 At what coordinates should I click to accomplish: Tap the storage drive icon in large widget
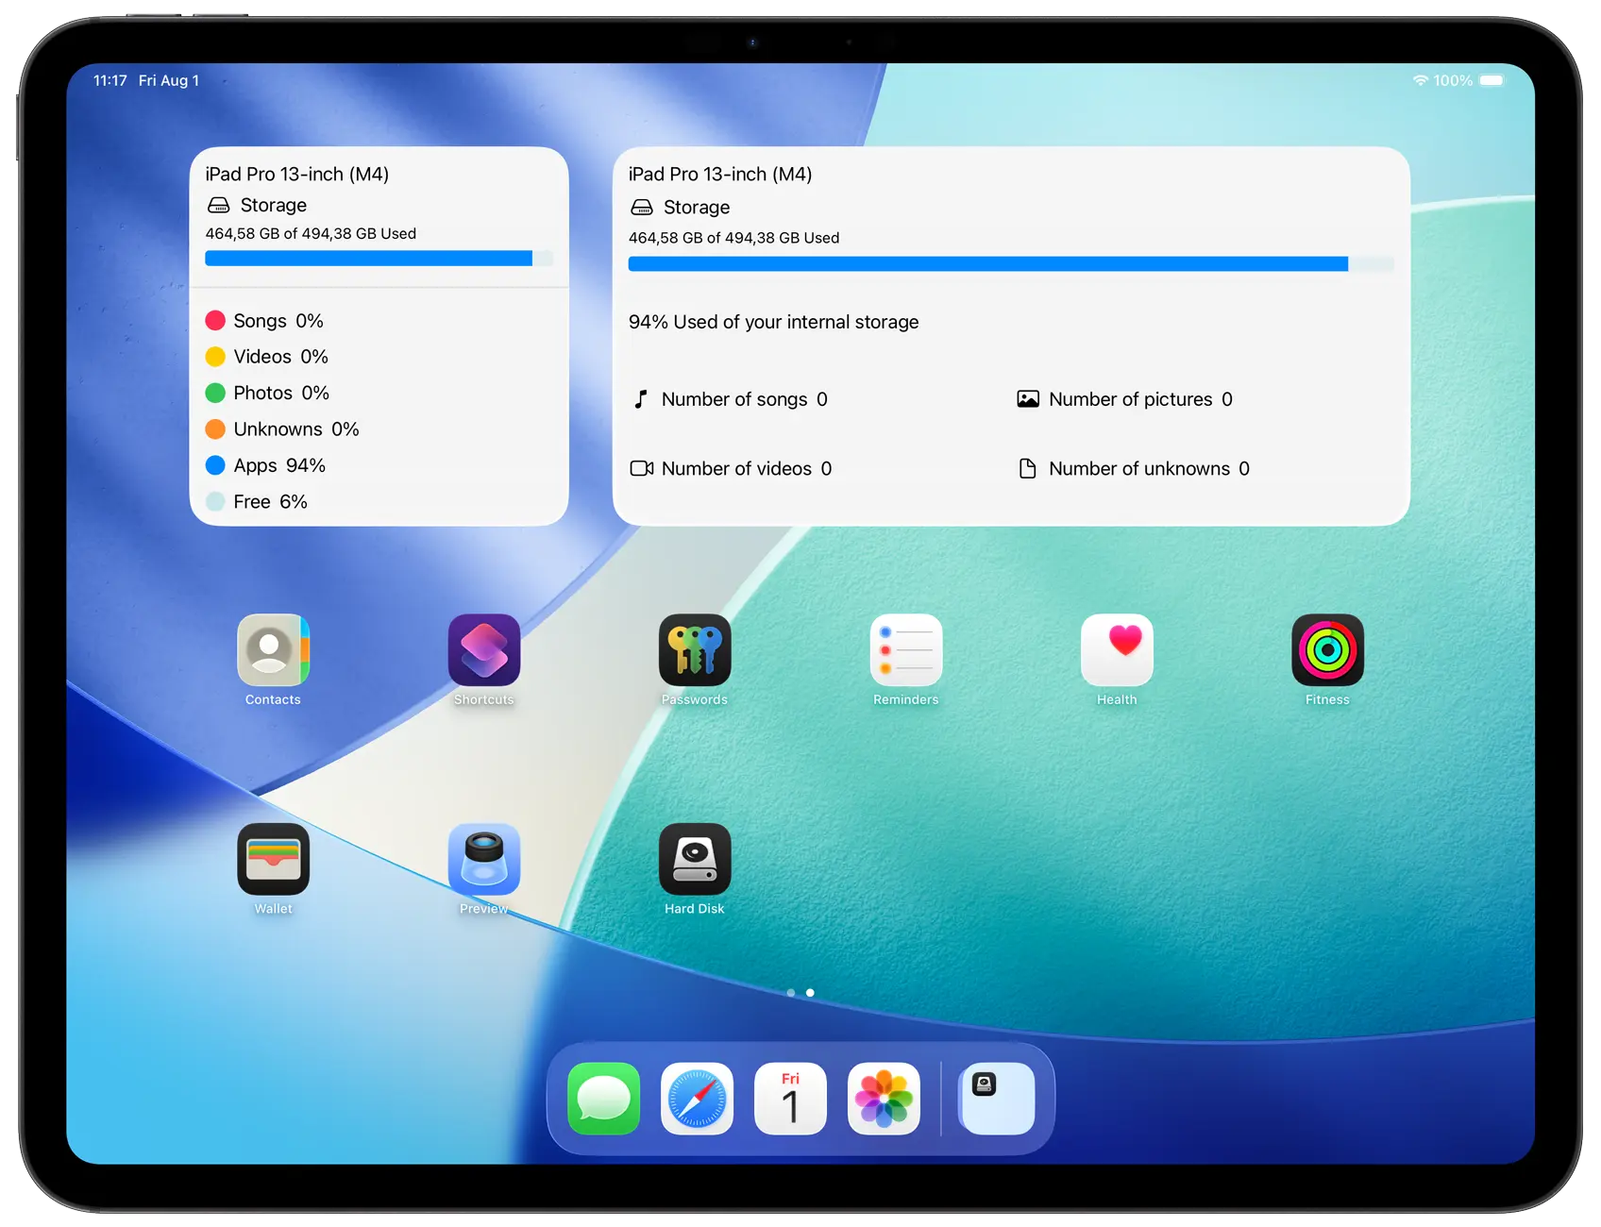641,207
